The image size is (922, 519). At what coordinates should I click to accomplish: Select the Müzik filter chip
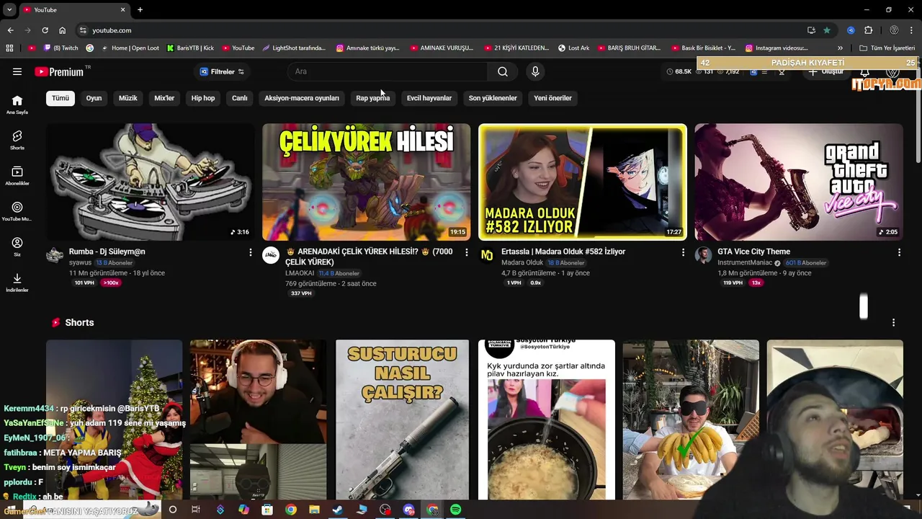tap(128, 98)
